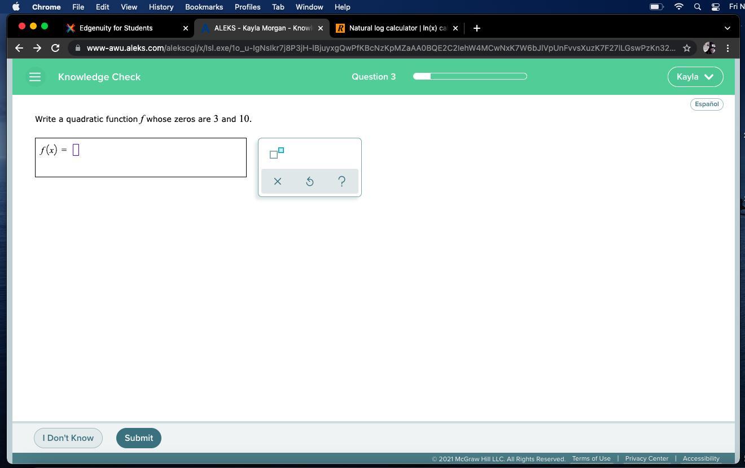The height and width of the screenshot is (468, 745).
Task: Submit the answer
Action: tap(138, 438)
